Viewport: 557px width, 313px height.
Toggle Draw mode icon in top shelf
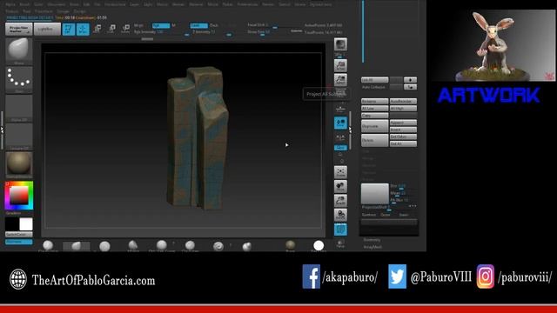click(83, 29)
